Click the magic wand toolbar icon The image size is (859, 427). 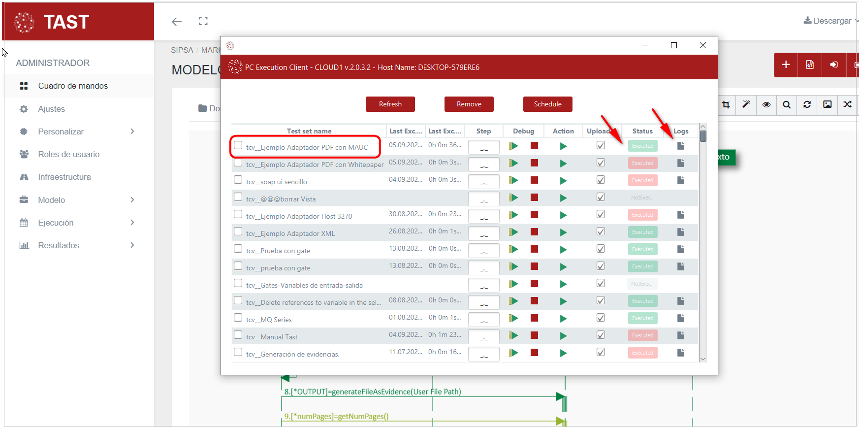746,104
